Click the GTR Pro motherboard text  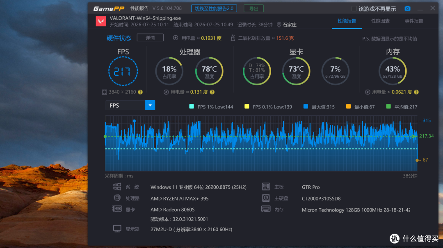(x=311, y=187)
